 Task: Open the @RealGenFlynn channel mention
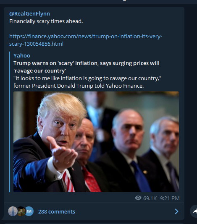30,14
